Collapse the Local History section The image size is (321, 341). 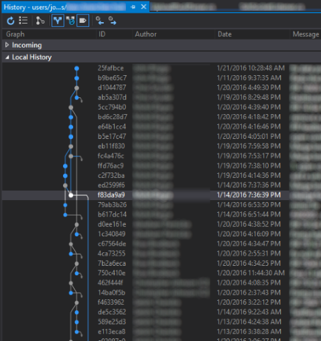click(x=7, y=57)
